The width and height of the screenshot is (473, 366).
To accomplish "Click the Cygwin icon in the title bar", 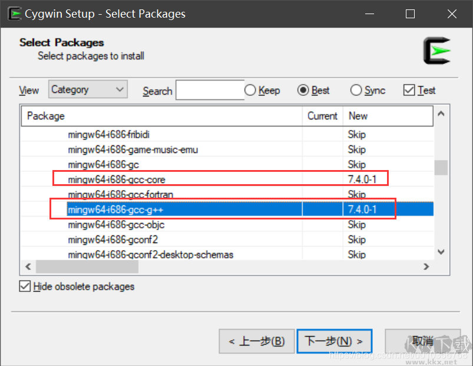I will (14, 13).
